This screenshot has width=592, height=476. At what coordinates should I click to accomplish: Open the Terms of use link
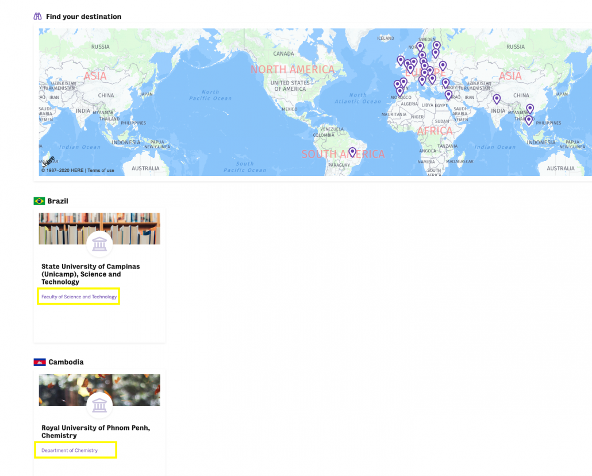(x=101, y=170)
